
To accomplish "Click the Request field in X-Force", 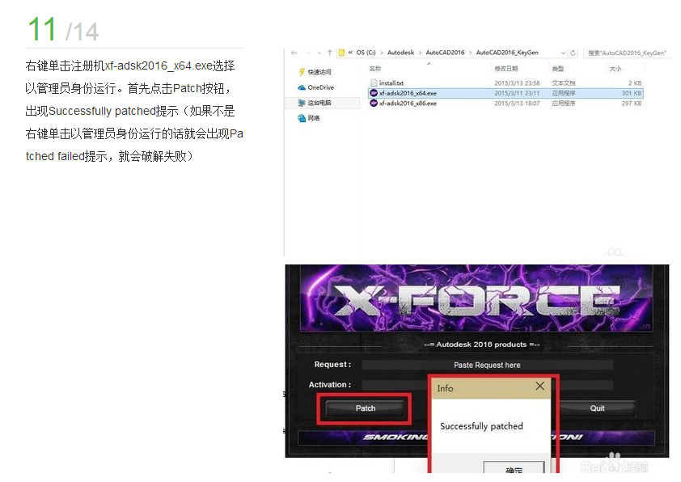I will (x=488, y=365).
